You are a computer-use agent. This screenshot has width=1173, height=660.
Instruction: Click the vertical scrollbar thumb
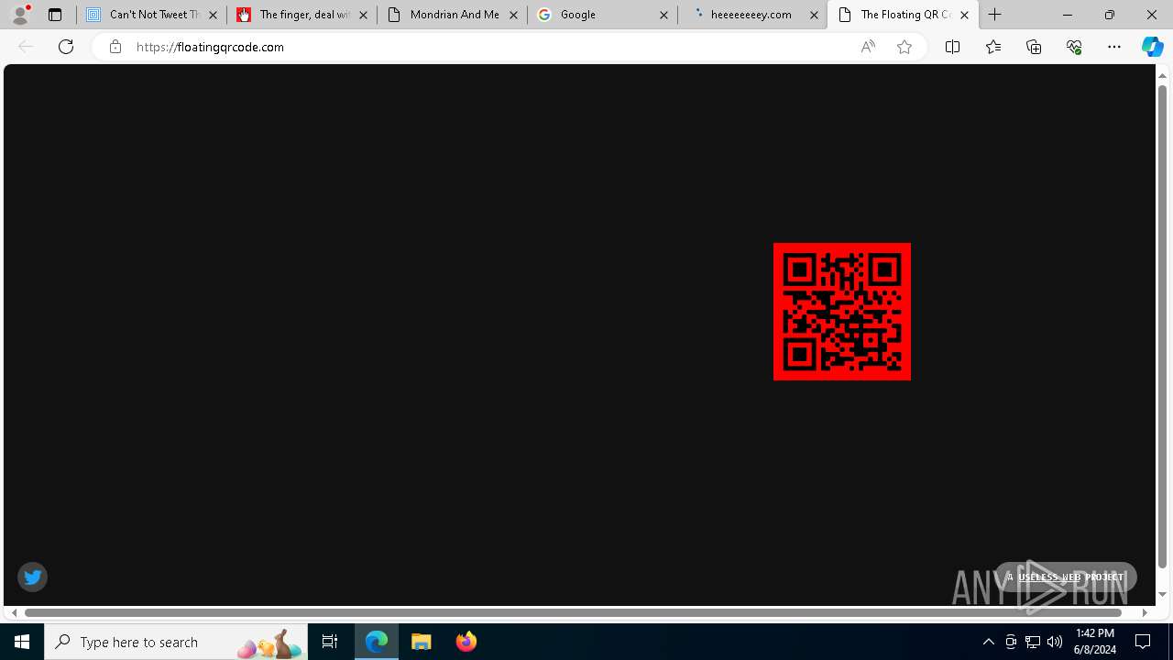(1163, 325)
